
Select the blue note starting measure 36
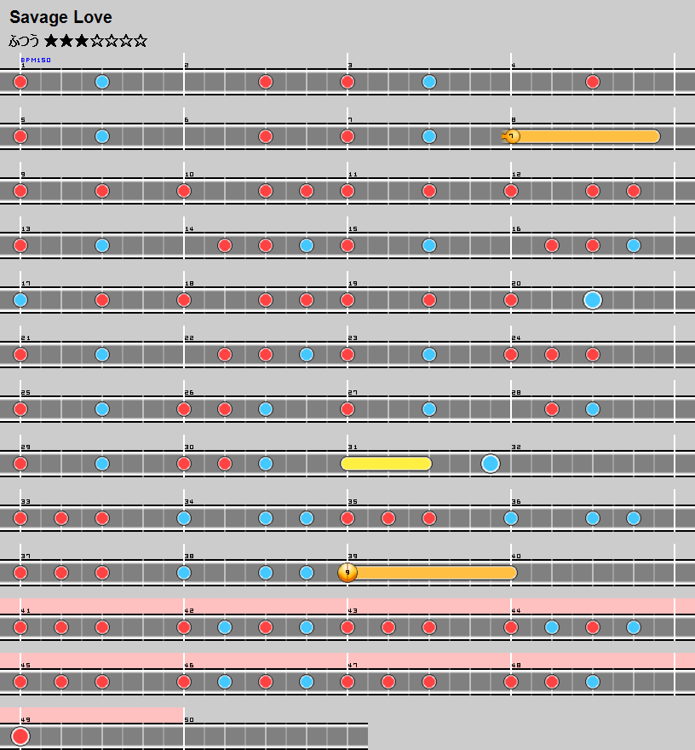[x=511, y=518]
